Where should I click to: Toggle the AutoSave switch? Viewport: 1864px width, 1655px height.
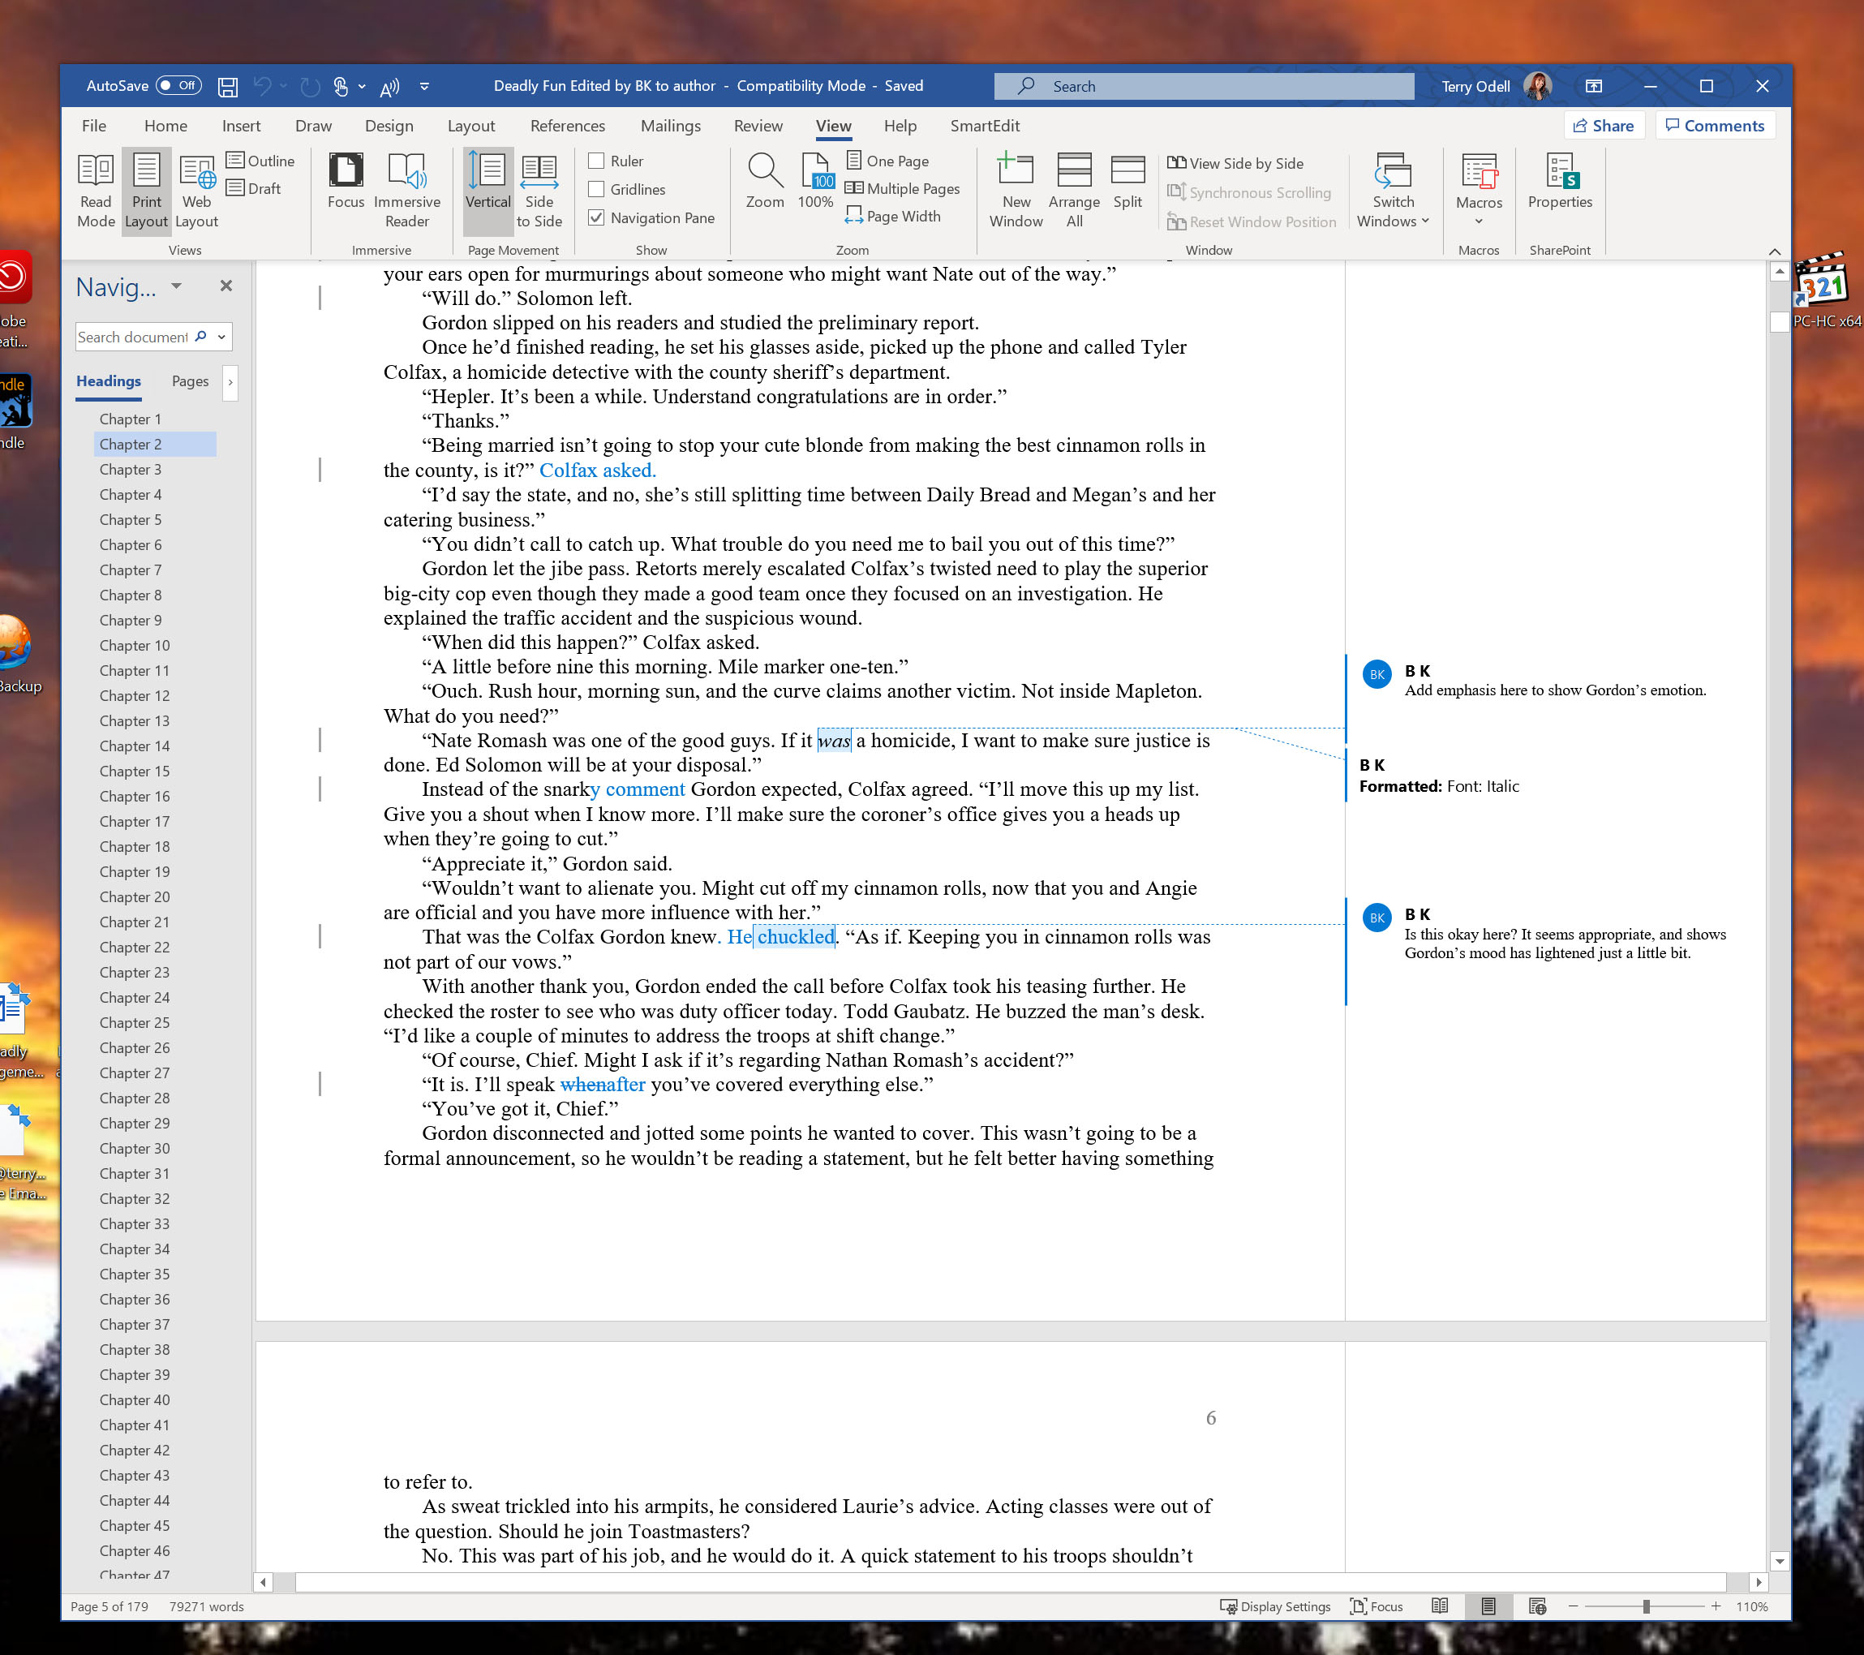178,86
